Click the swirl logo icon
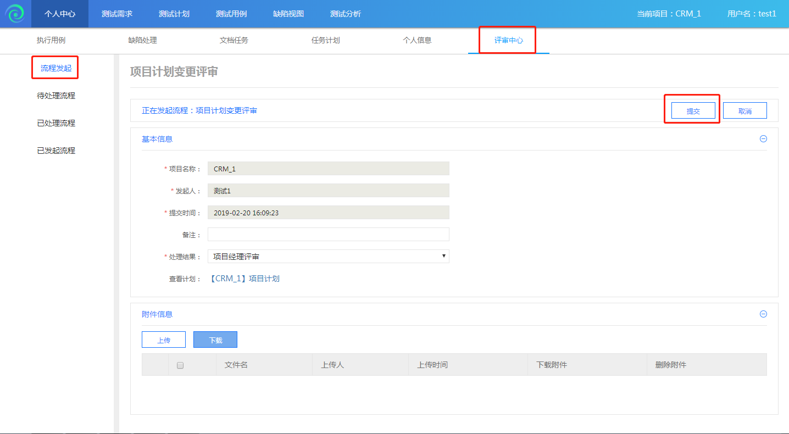The width and height of the screenshot is (789, 434). (x=15, y=14)
